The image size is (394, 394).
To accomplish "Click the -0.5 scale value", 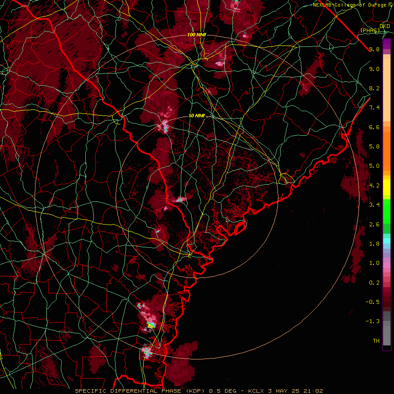I will [x=373, y=302].
